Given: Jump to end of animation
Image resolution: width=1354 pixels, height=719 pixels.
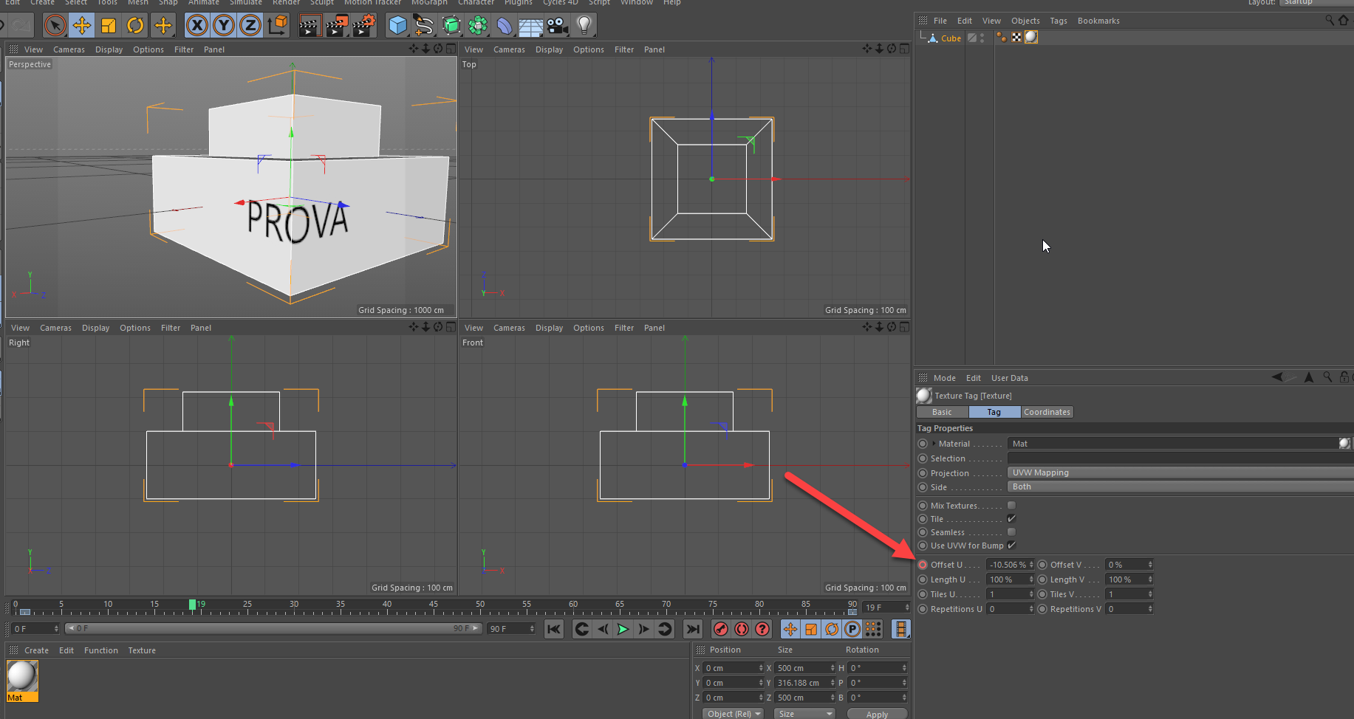Looking at the screenshot, I should (692, 629).
